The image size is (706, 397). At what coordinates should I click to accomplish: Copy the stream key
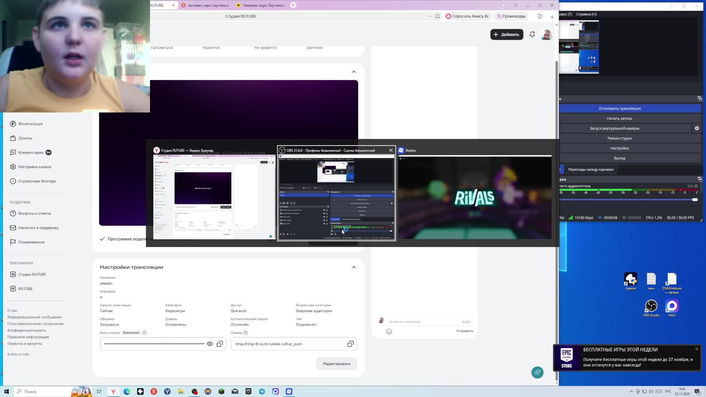pyautogui.click(x=220, y=344)
